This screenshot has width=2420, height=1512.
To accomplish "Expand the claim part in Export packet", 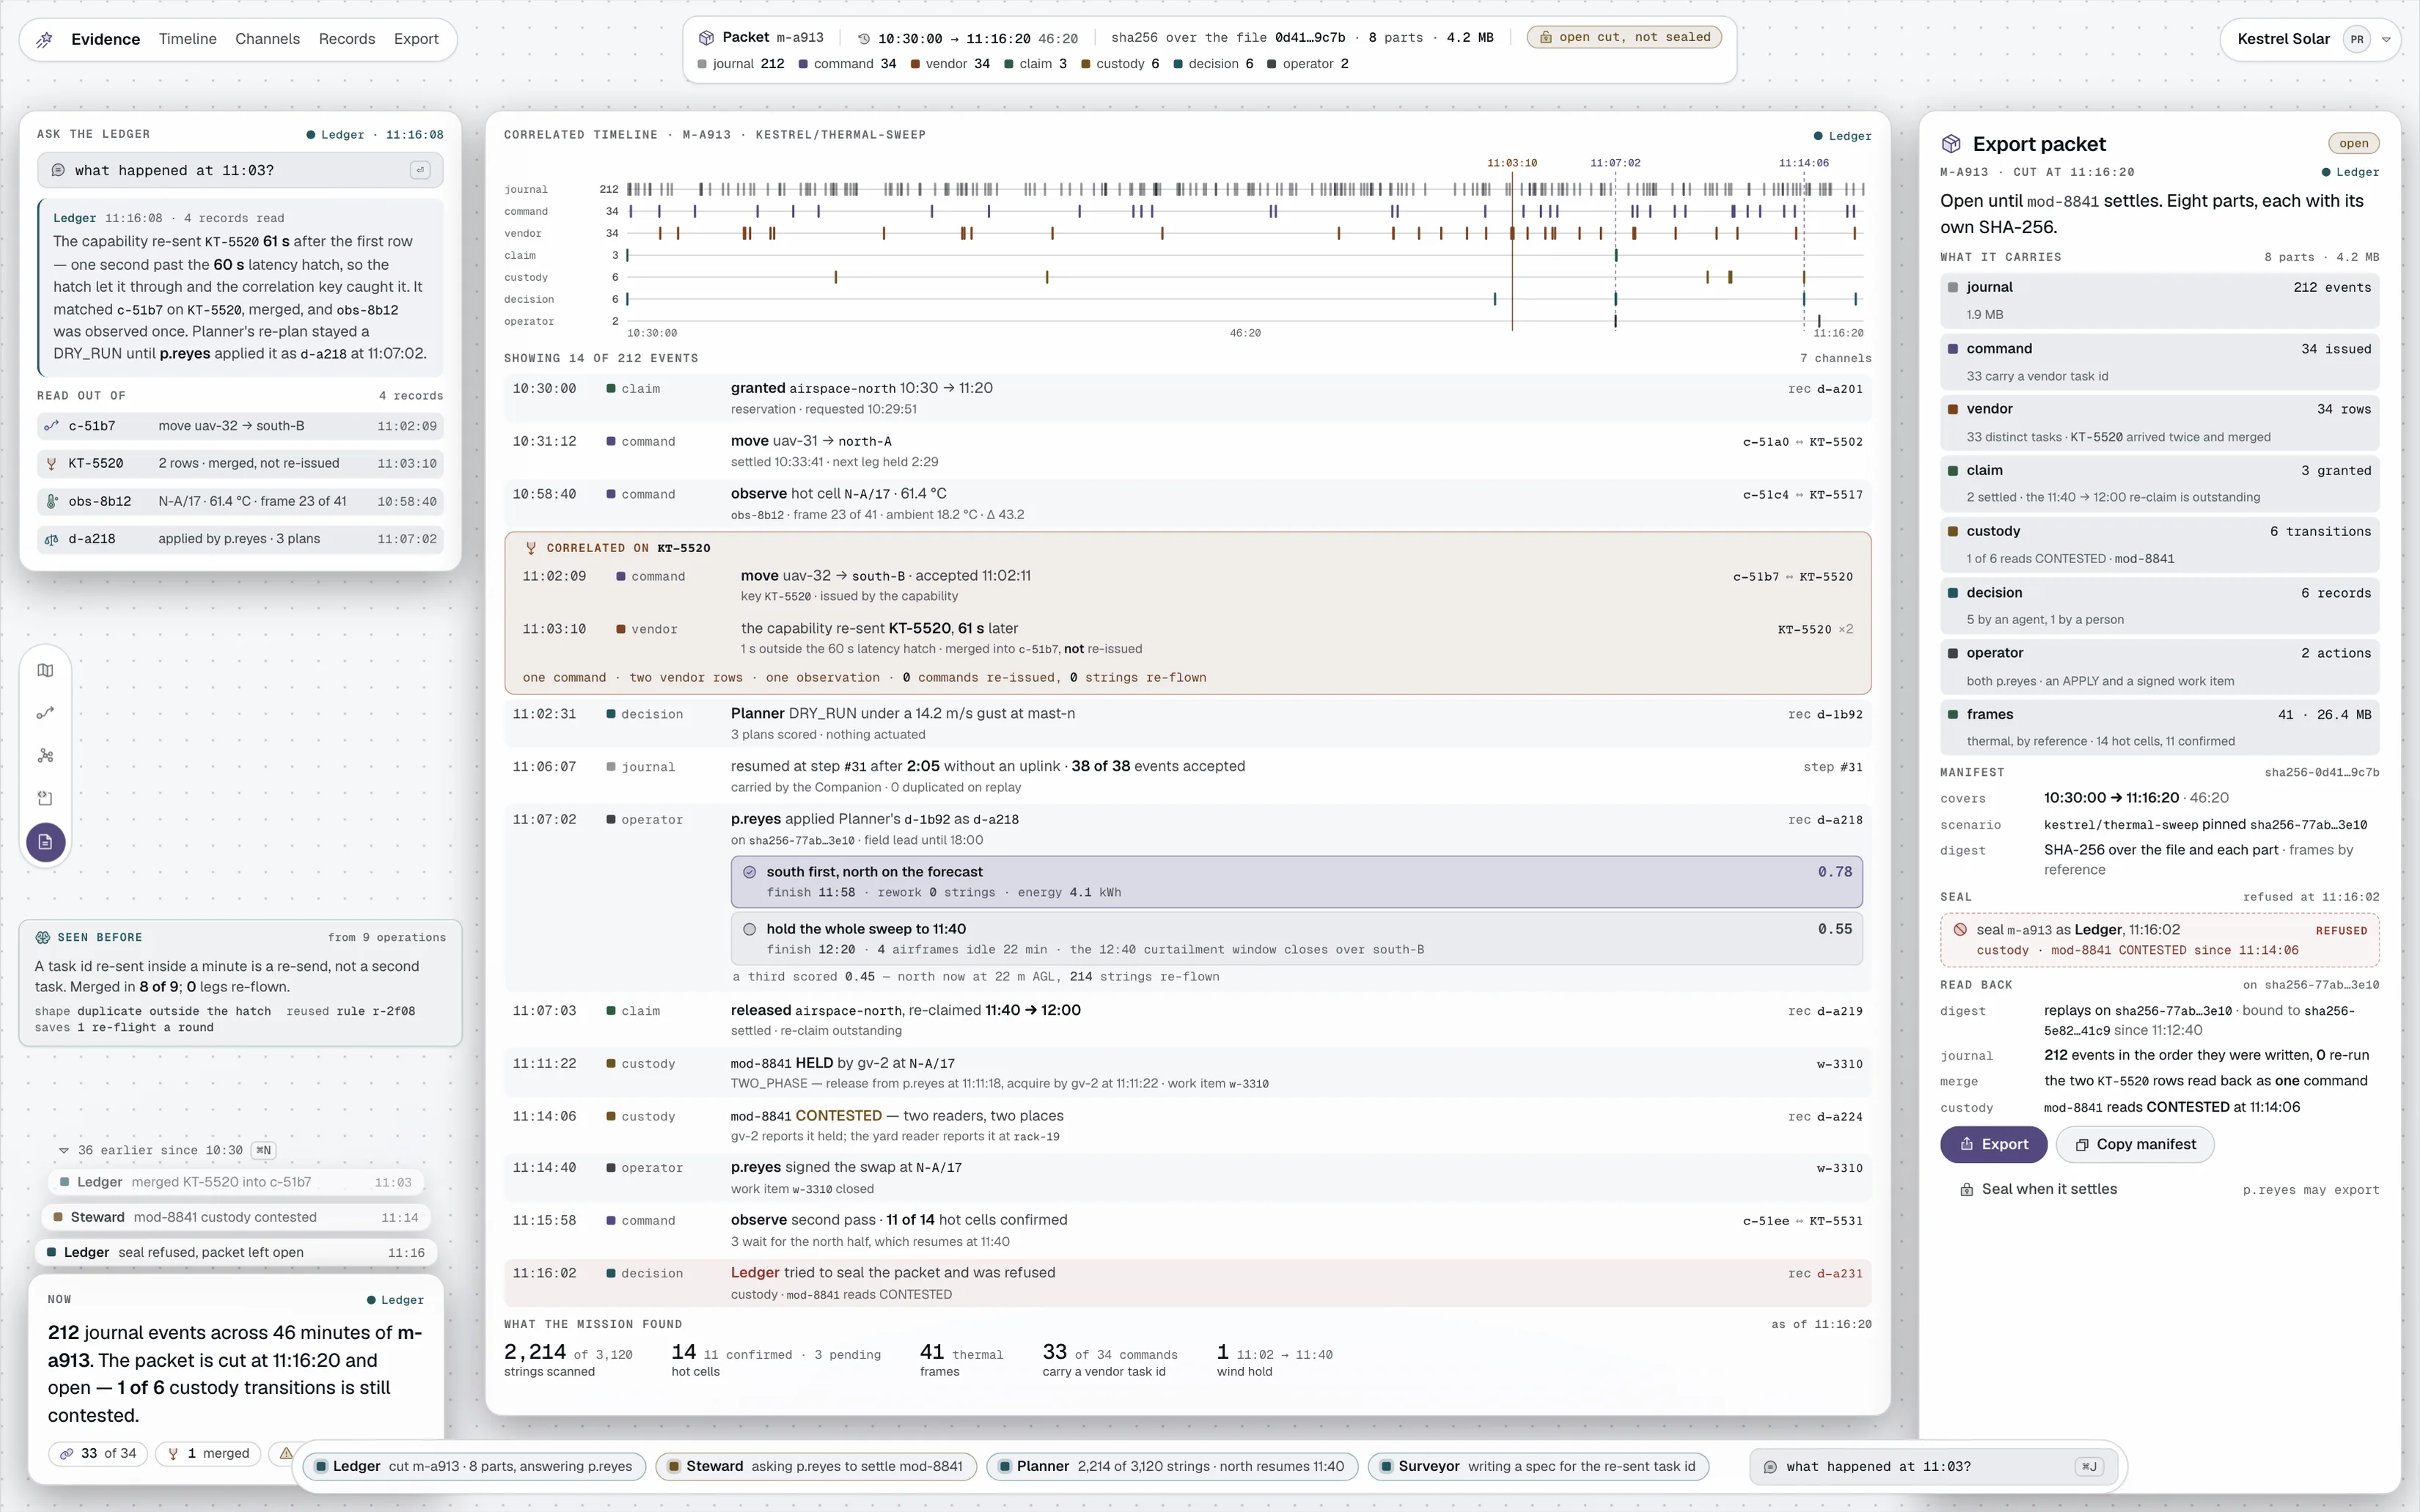I will [2159, 483].
